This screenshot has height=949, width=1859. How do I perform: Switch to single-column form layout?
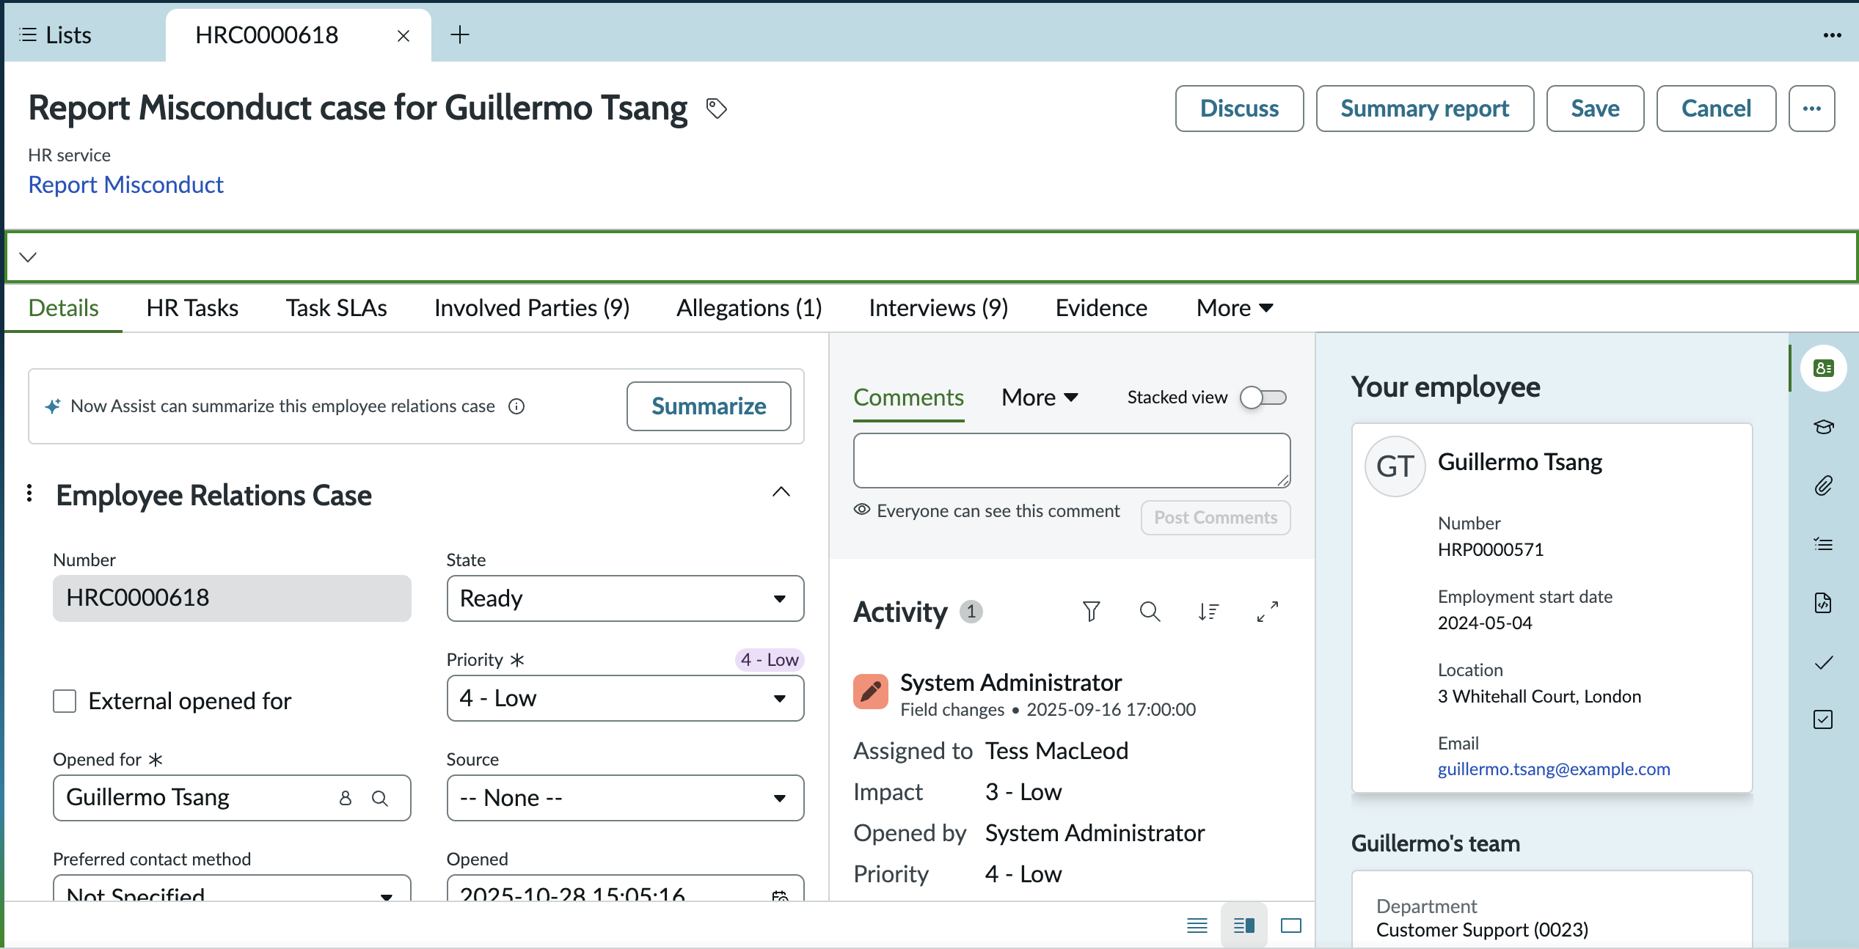(x=1197, y=926)
